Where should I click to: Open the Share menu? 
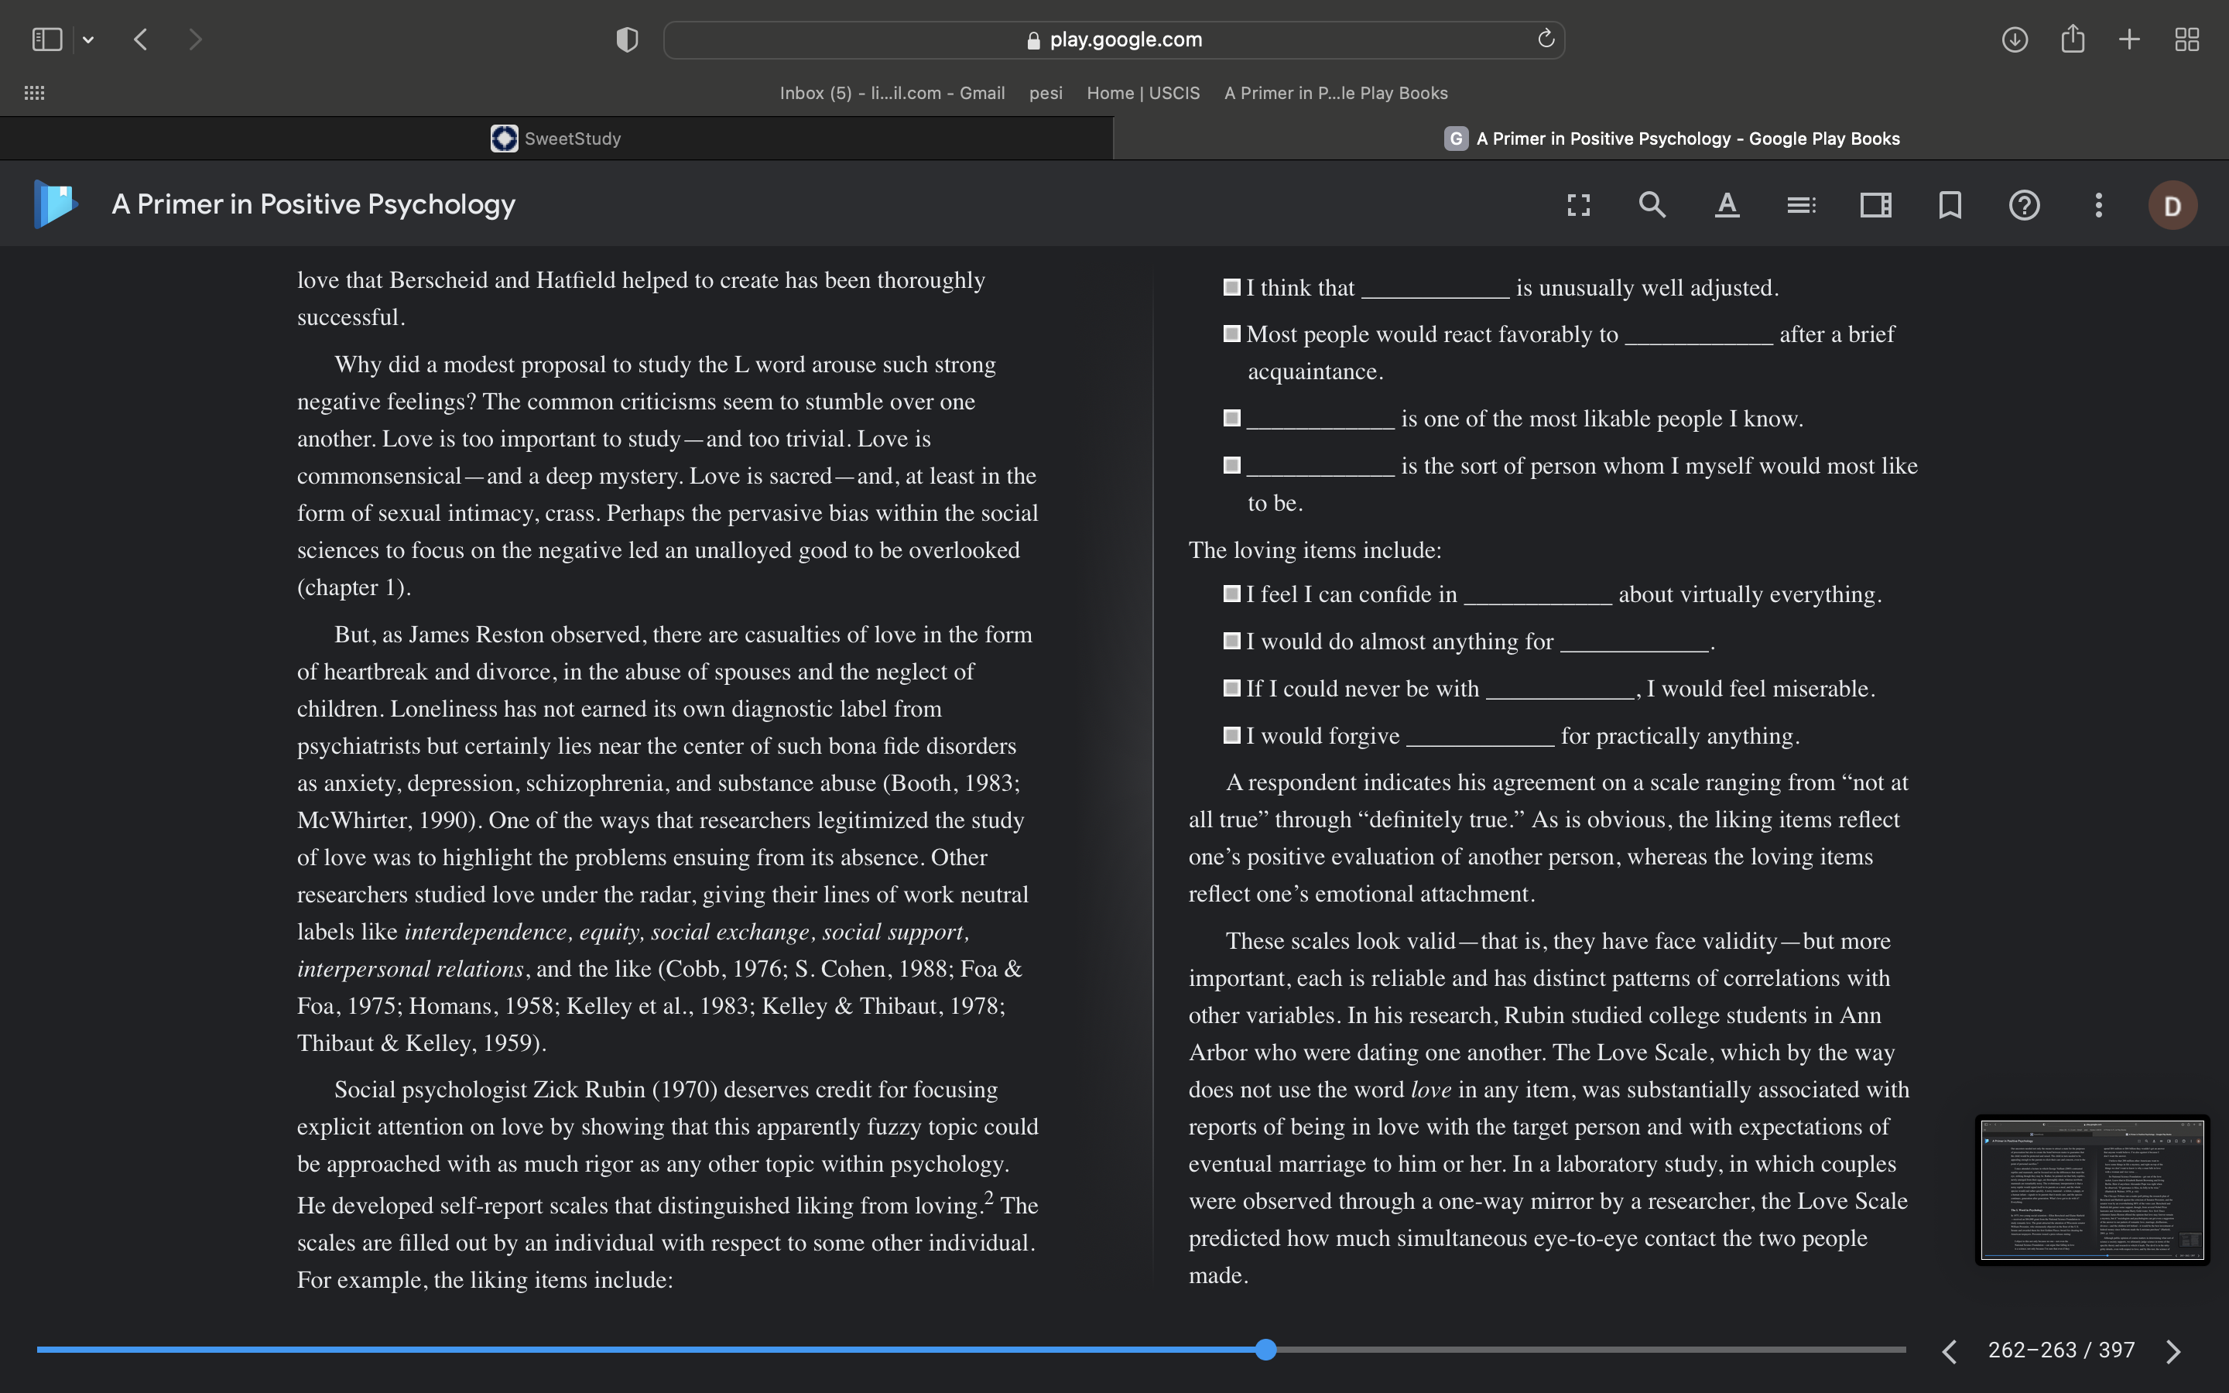[x=2073, y=39]
